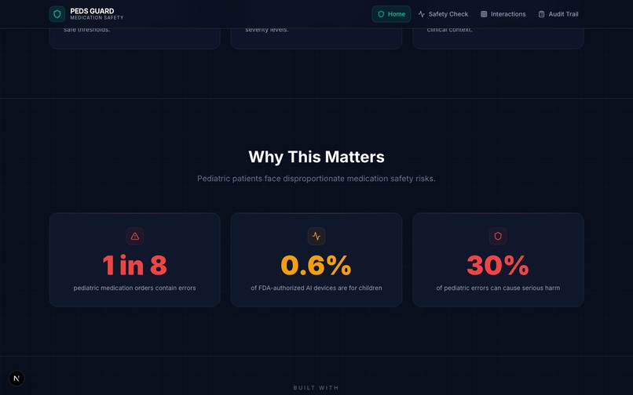Open the Audit Trail page
Screen dimensions: 633x395
558,14
